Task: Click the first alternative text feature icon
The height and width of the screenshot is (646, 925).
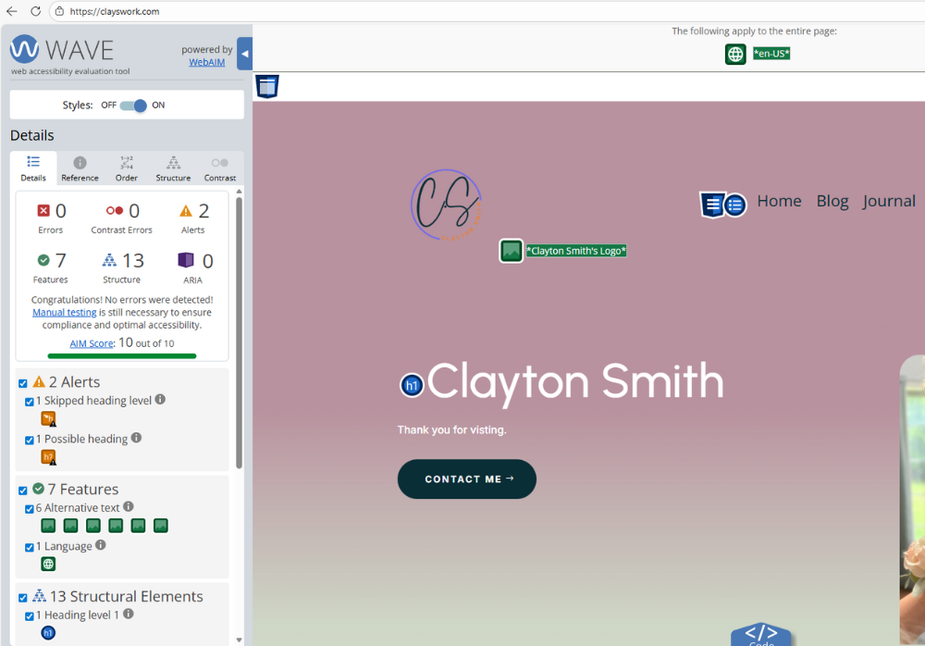Action: [47, 525]
